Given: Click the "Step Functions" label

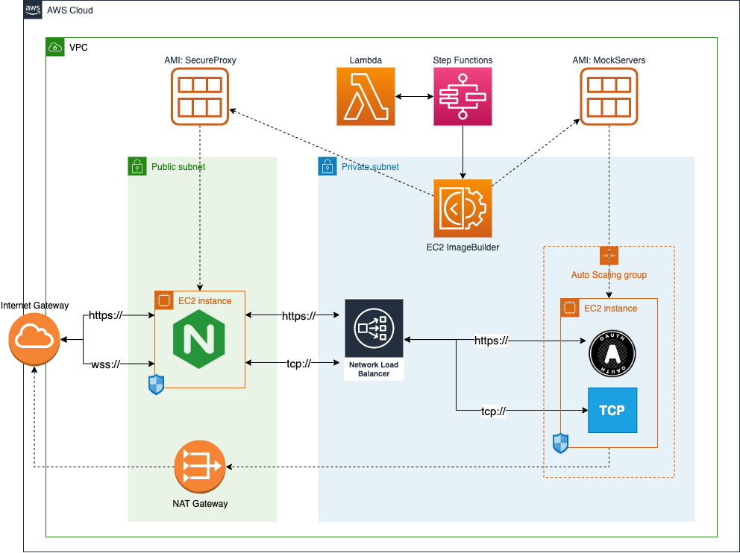Looking at the screenshot, I should (462, 60).
